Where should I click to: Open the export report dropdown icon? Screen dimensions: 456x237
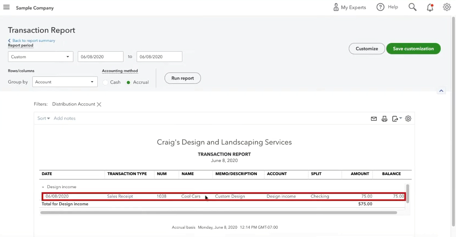(397, 119)
